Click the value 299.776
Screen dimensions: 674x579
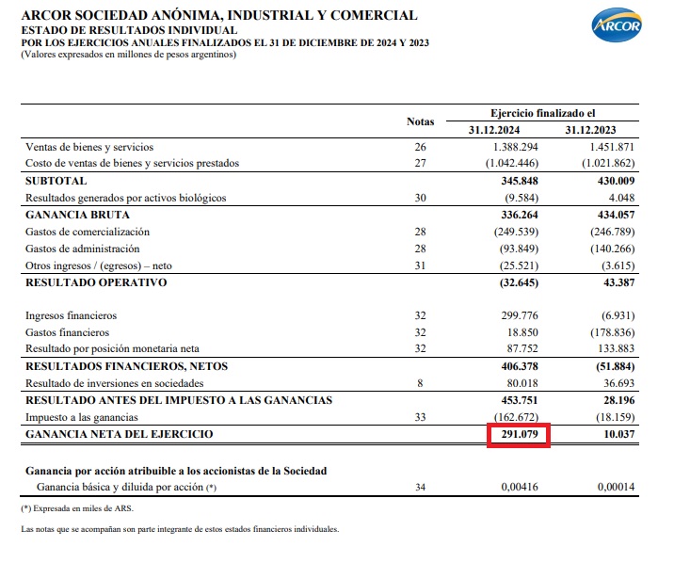coord(520,316)
